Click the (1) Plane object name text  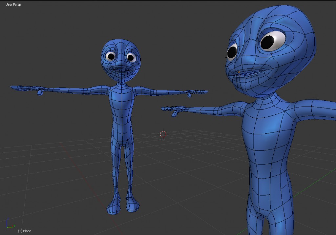[25, 231]
